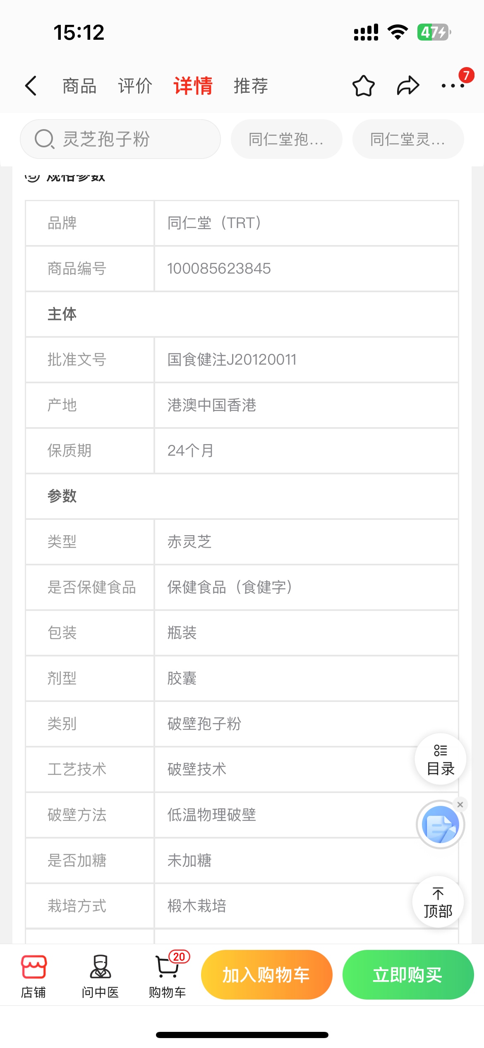Open the 目录 contents floating button
The width and height of the screenshot is (484, 1048).
(441, 759)
